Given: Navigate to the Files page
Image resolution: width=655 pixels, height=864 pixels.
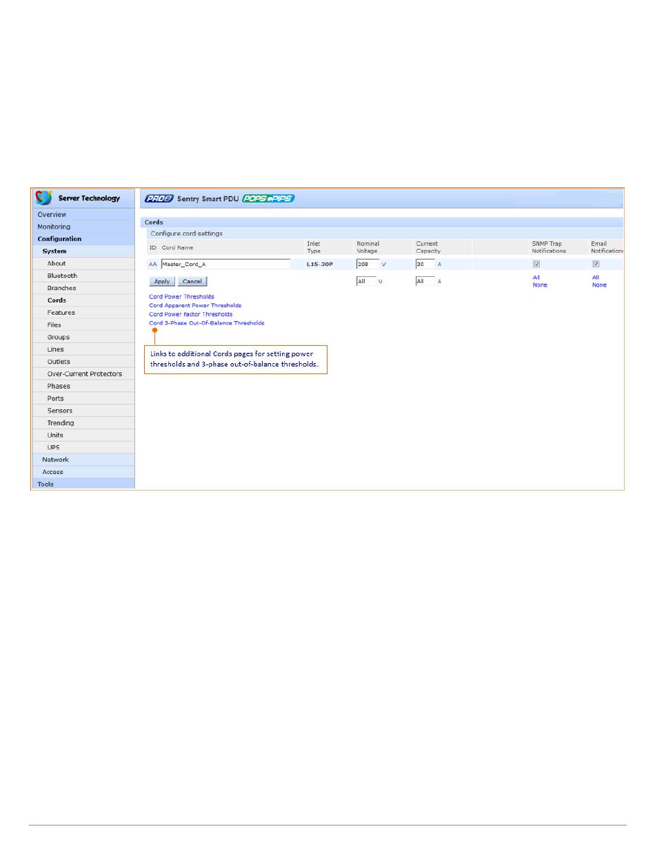Looking at the screenshot, I should [83, 325].
